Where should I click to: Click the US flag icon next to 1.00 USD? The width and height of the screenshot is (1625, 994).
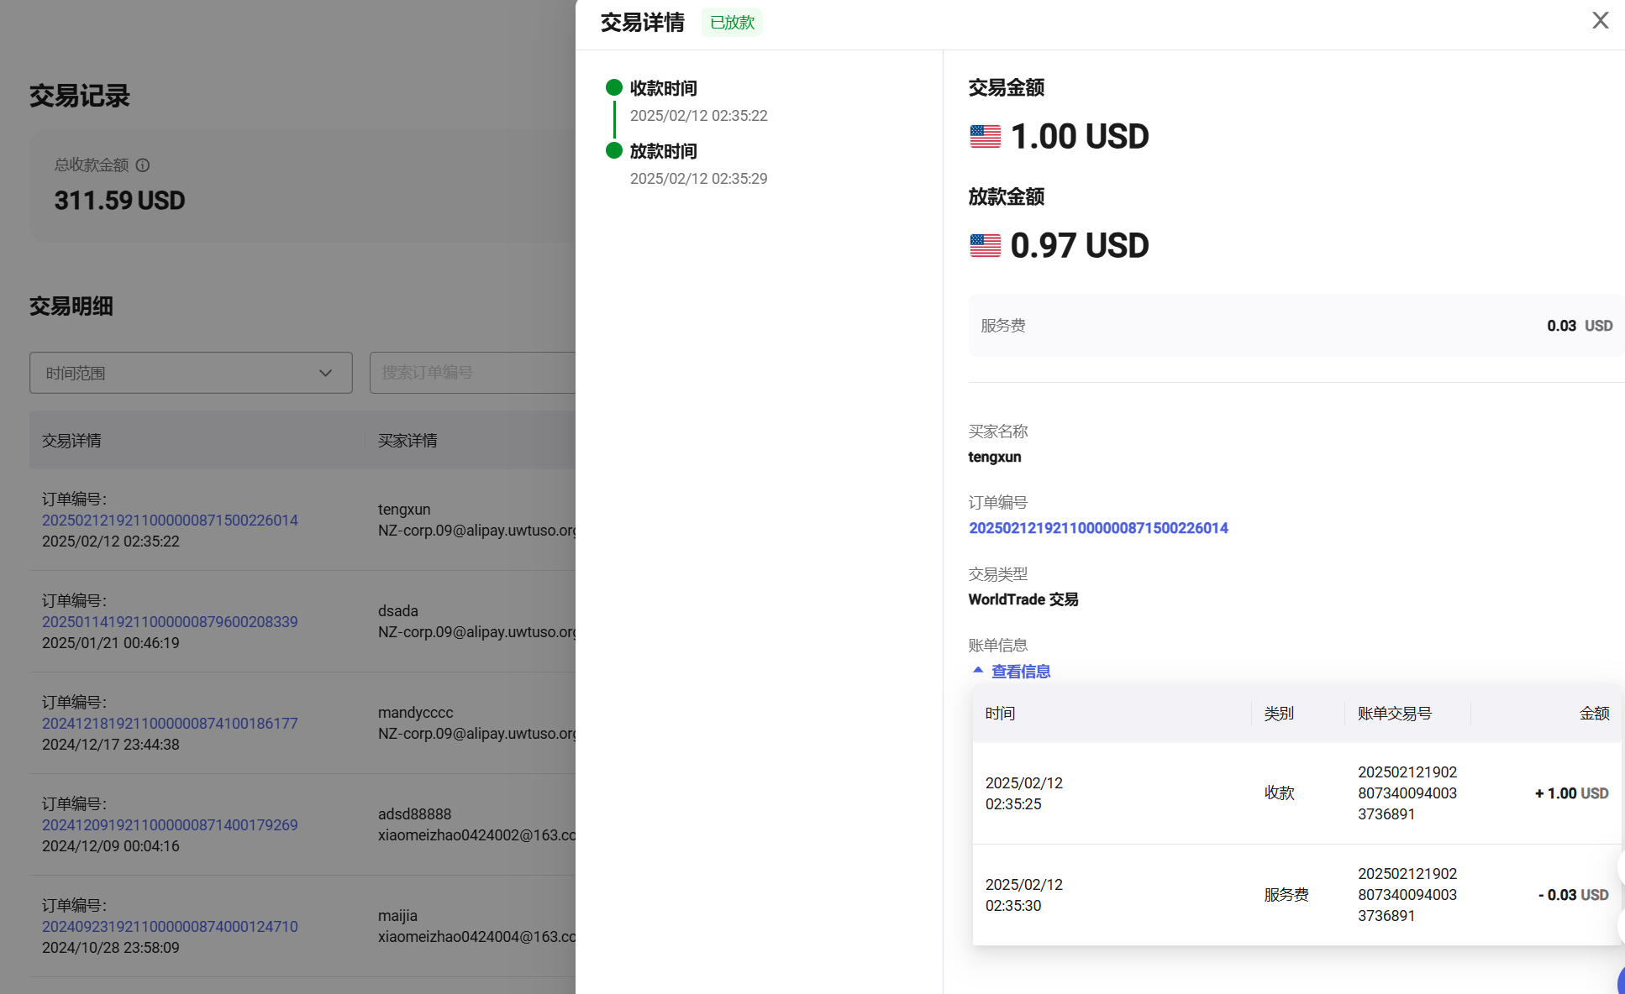tap(985, 135)
